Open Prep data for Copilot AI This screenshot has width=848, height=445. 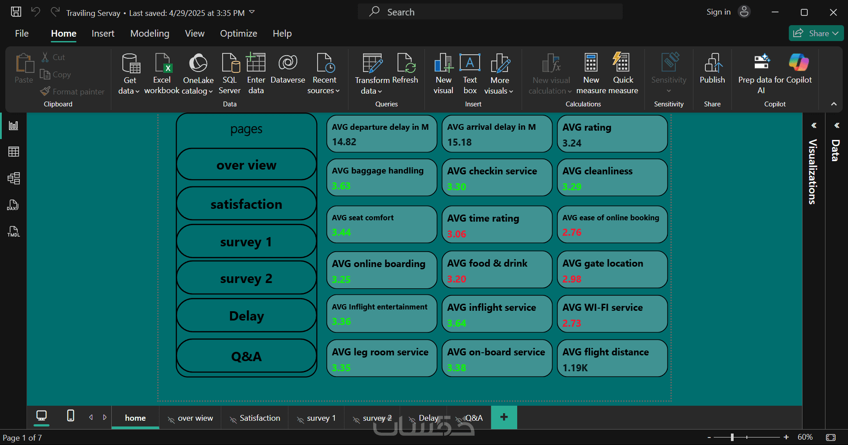tap(761, 73)
